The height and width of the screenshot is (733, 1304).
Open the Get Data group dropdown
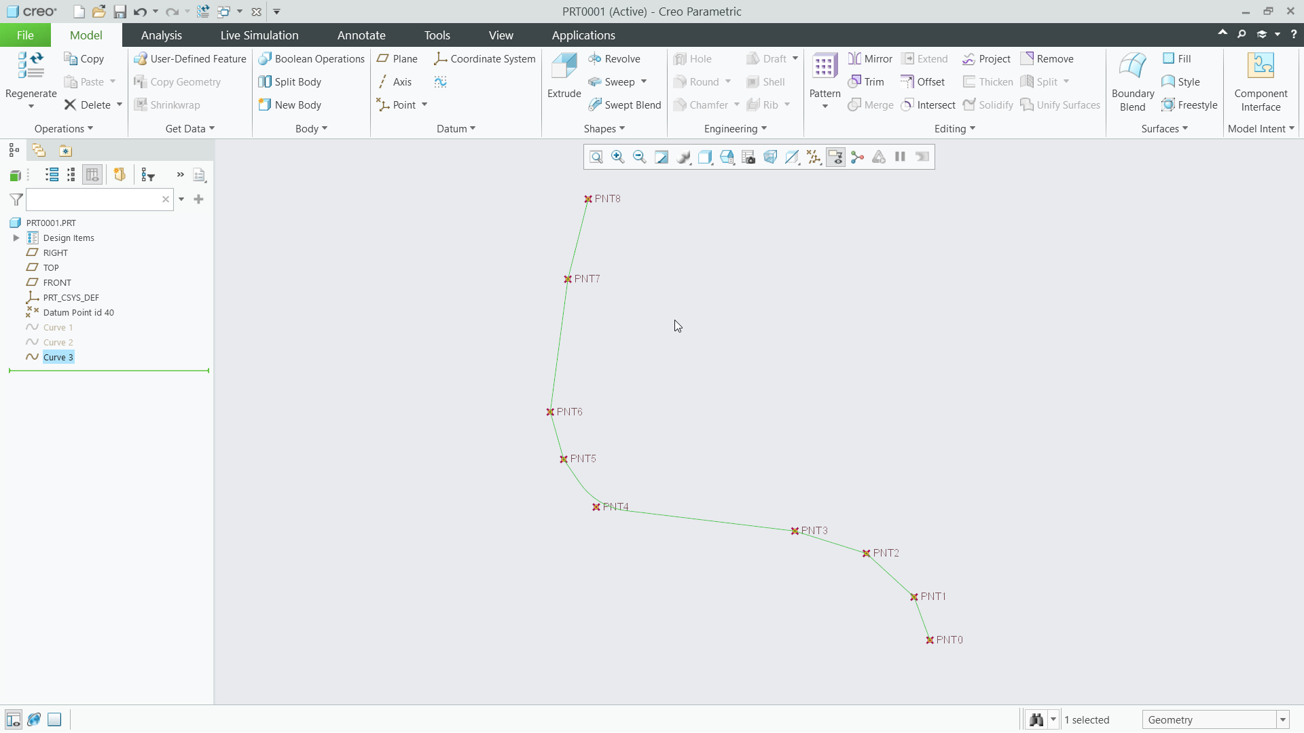pos(190,129)
